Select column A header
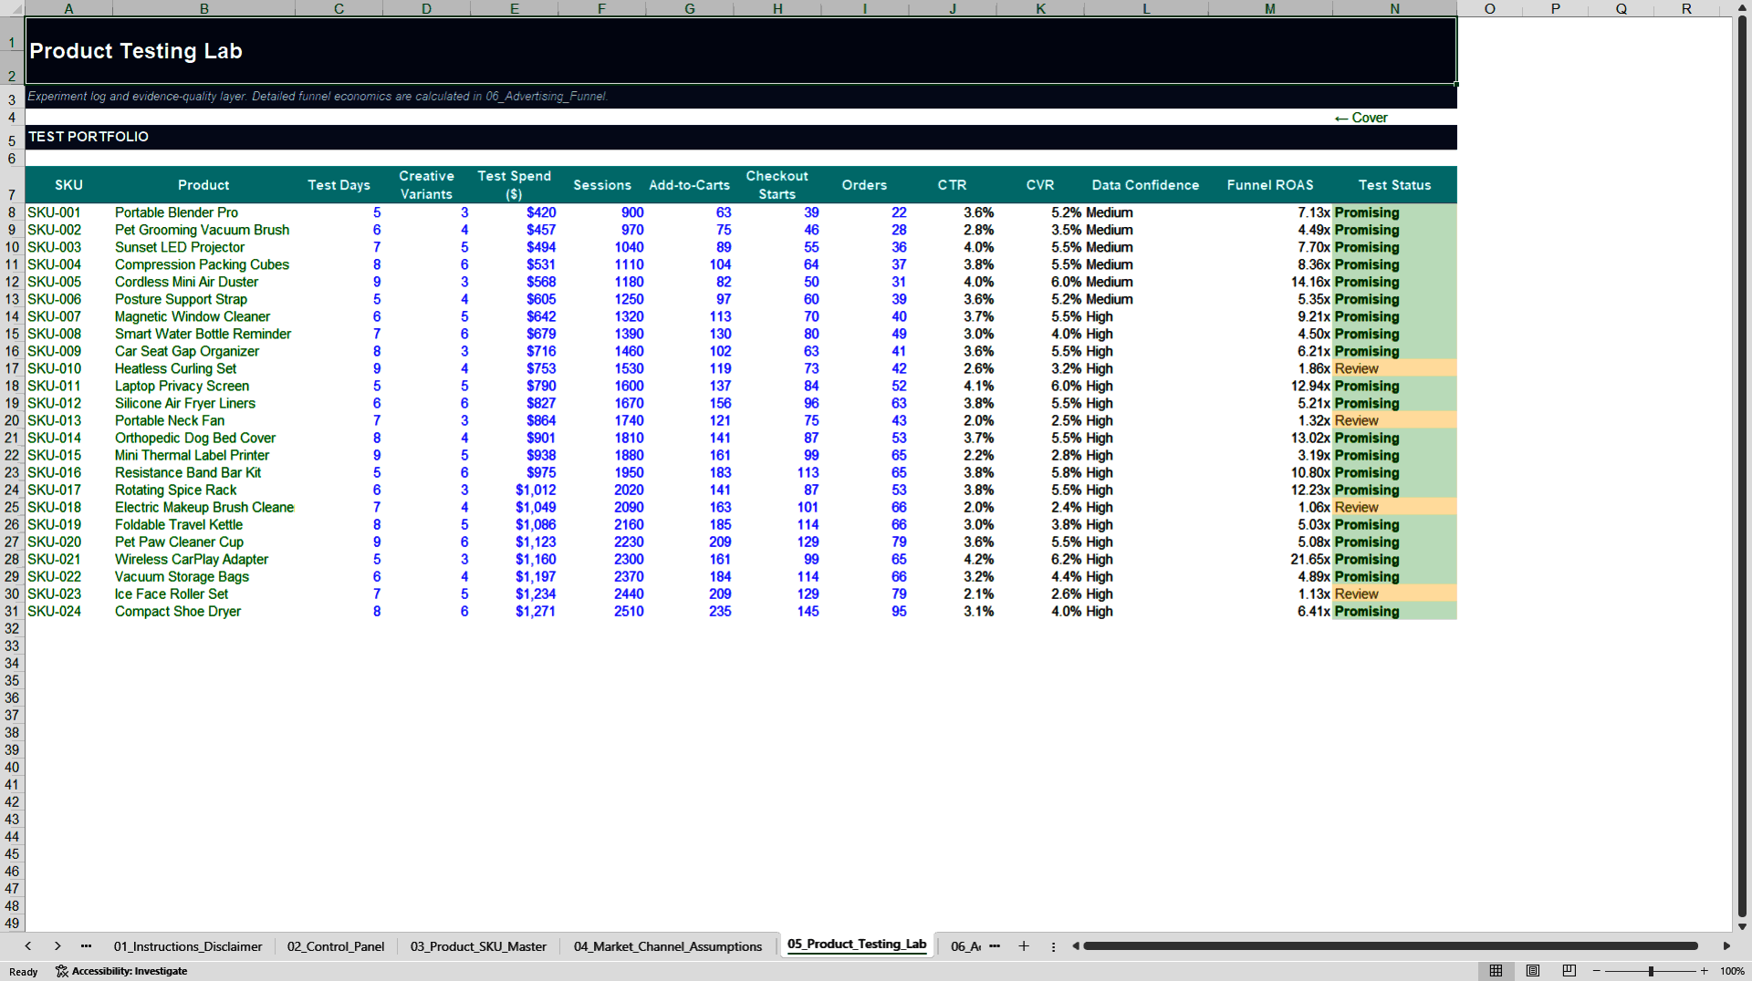This screenshot has width=1752, height=981. (68, 8)
